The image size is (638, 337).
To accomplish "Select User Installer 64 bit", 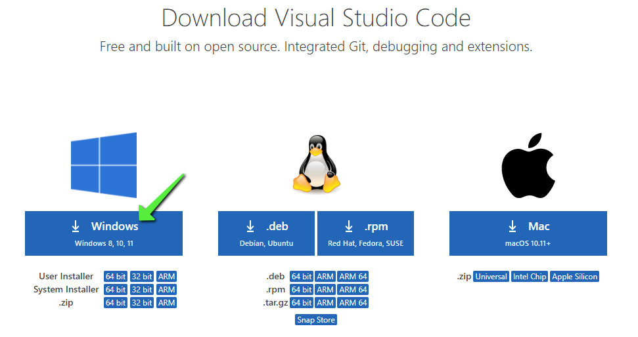I will (116, 277).
